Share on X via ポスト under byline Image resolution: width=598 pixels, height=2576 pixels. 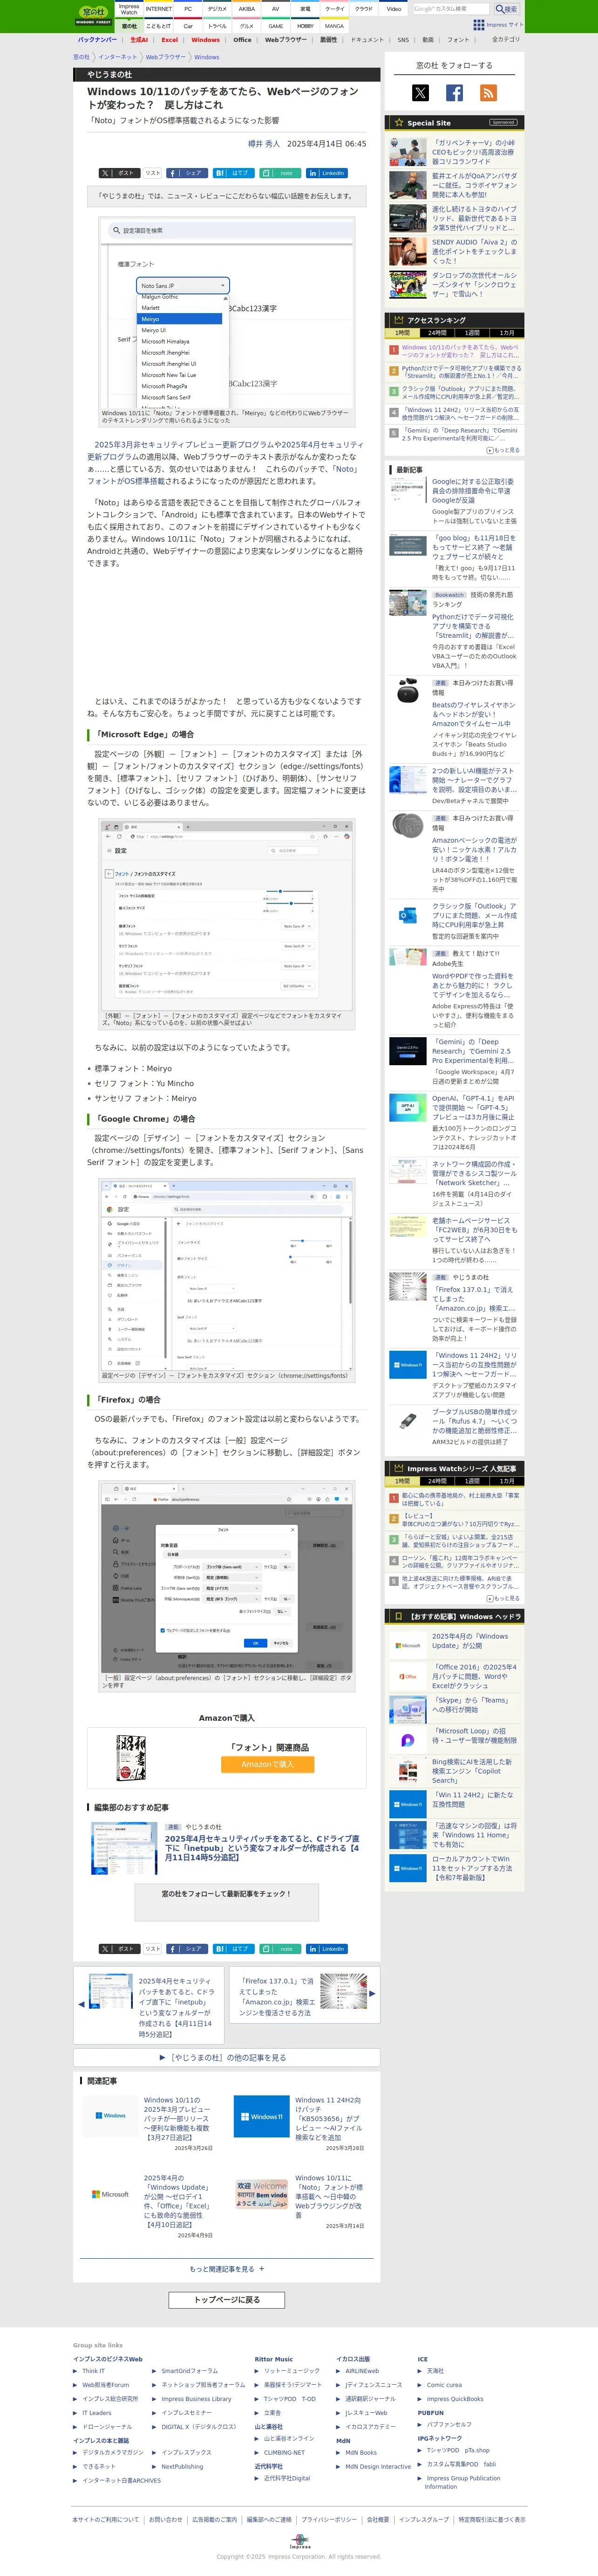point(119,173)
